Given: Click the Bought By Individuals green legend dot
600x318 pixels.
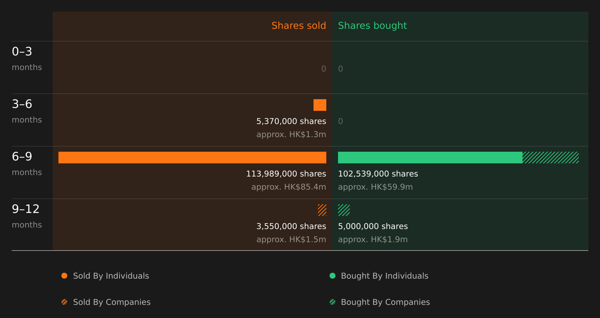Looking at the screenshot, I should (333, 276).
